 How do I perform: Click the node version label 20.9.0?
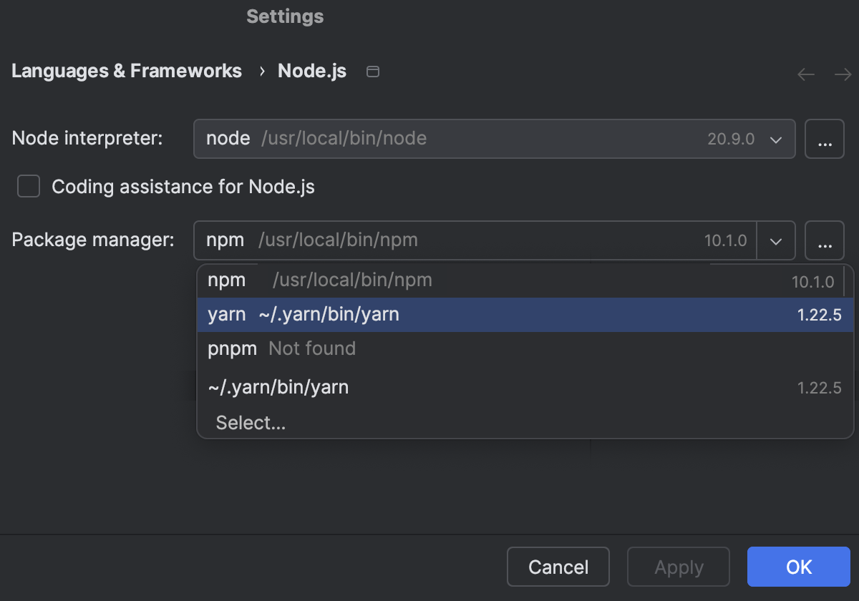tap(731, 139)
